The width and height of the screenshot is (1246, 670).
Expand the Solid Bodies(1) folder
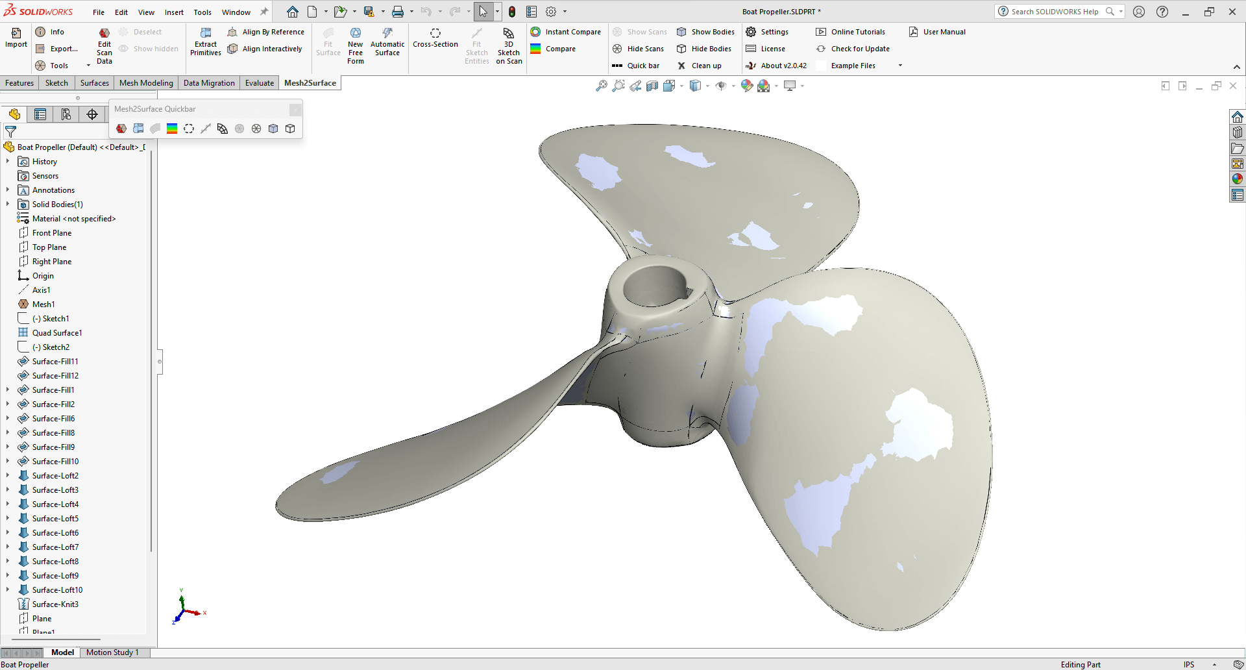pos(8,205)
